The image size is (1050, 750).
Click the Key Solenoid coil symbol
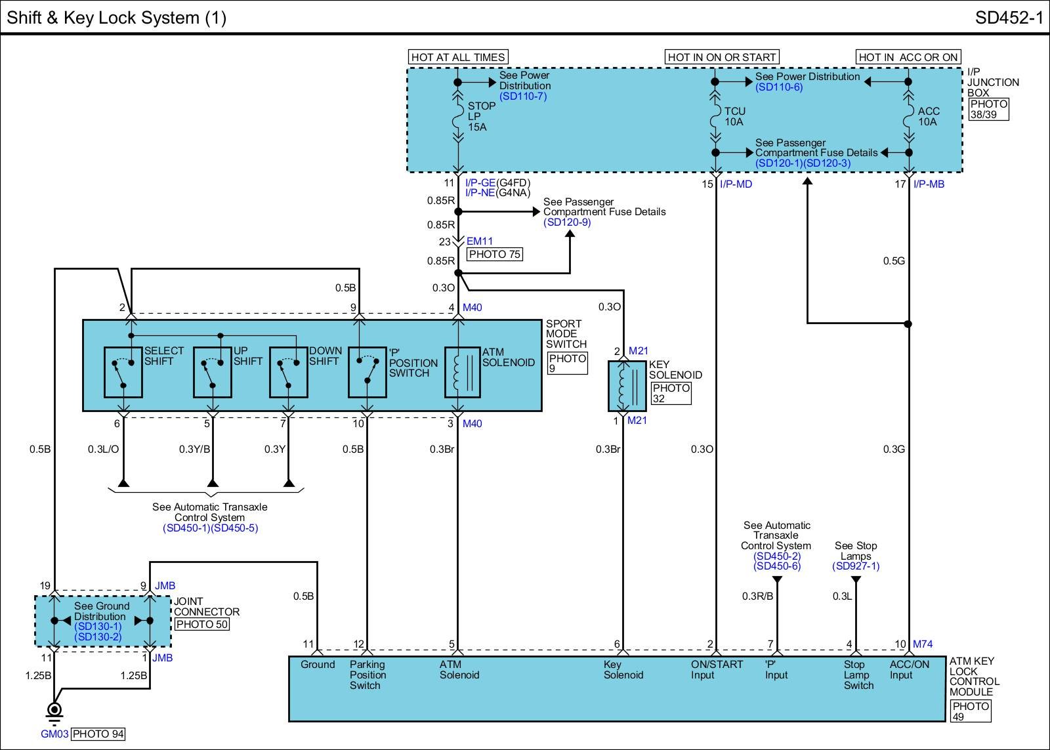click(x=627, y=386)
